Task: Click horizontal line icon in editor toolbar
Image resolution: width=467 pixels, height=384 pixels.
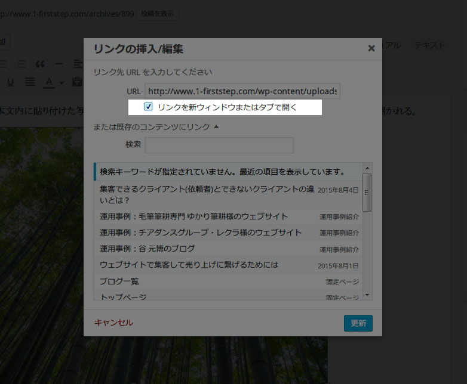Action: coord(59,64)
